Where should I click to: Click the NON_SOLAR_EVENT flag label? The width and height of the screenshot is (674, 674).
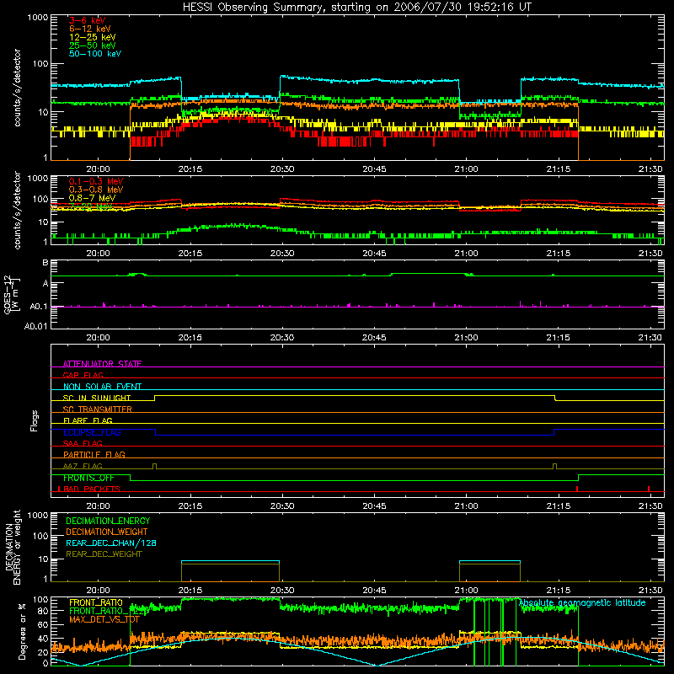pos(102,387)
